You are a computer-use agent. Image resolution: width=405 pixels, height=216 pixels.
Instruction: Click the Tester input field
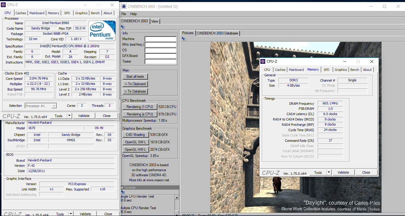click(x=160, y=61)
